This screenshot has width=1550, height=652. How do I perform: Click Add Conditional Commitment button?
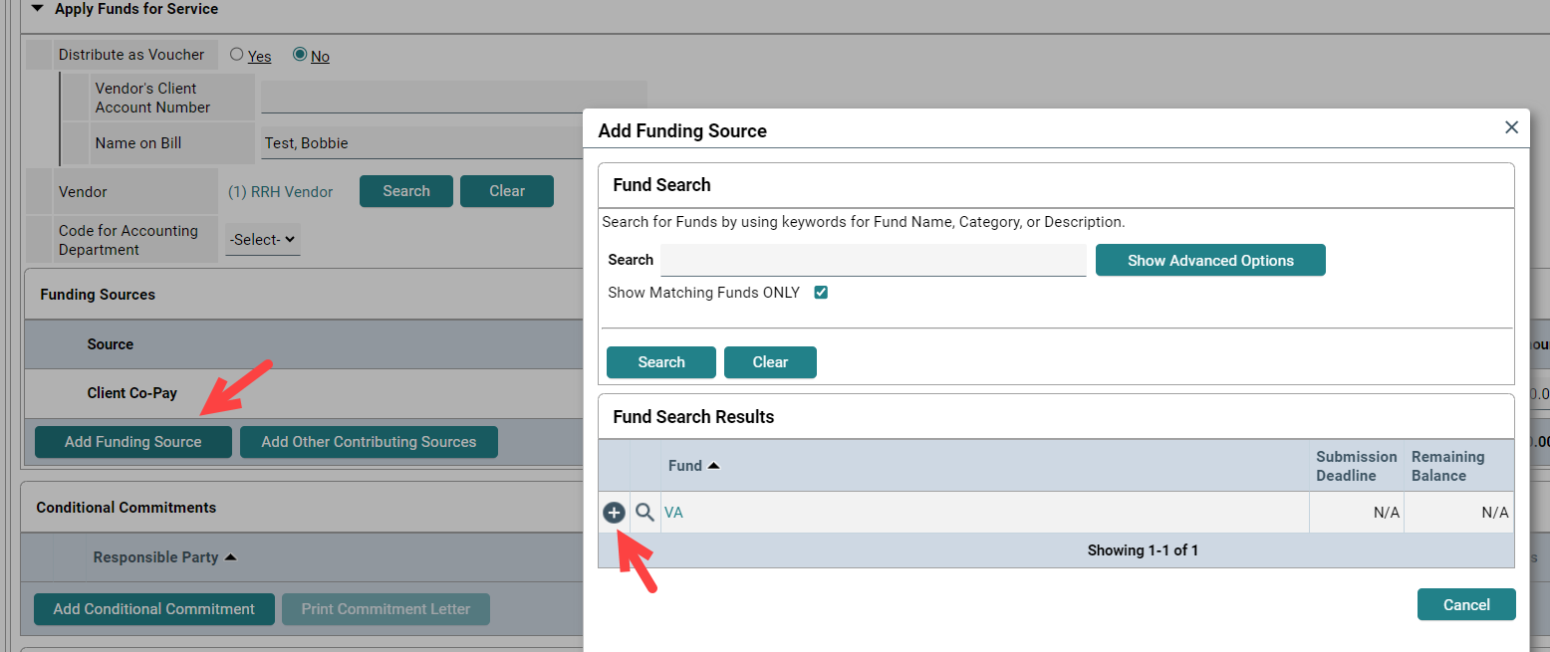[x=154, y=609]
